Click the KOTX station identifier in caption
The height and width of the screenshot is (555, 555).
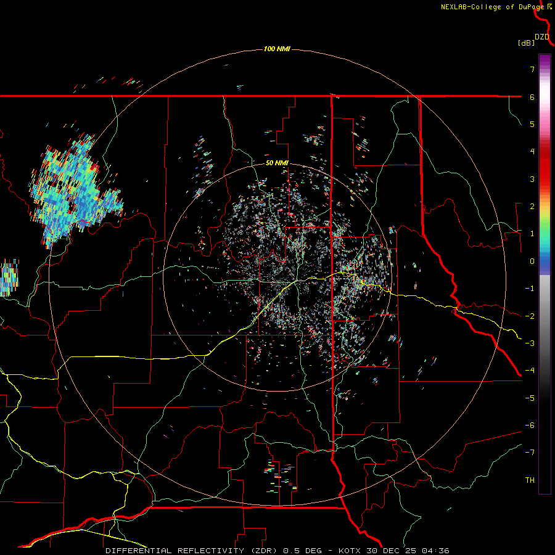pyautogui.click(x=350, y=551)
